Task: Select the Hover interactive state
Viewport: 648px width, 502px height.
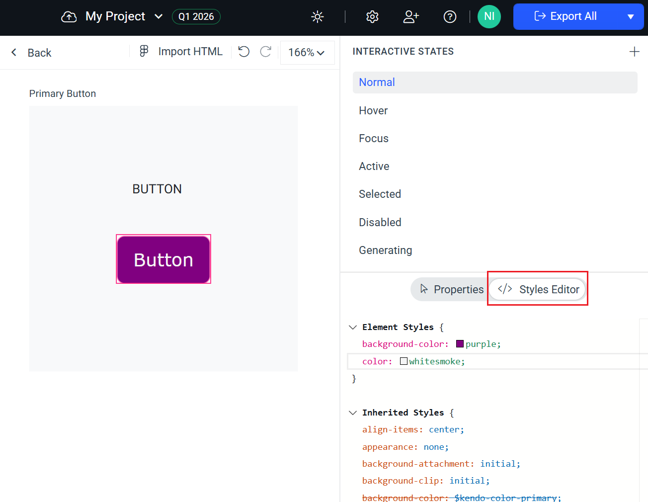Action: click(x=373, y=110)
